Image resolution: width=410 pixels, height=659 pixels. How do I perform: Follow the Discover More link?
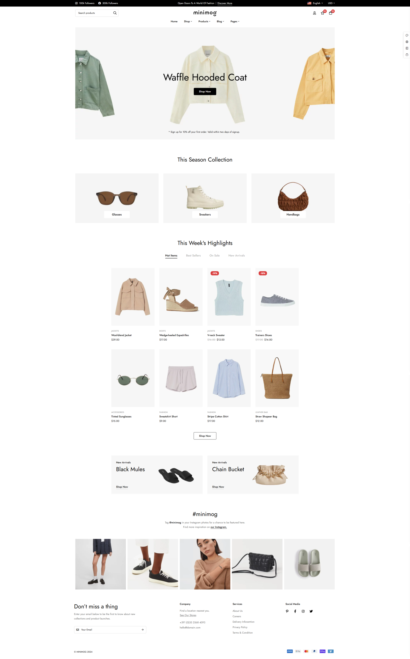(x=225, y=3)
